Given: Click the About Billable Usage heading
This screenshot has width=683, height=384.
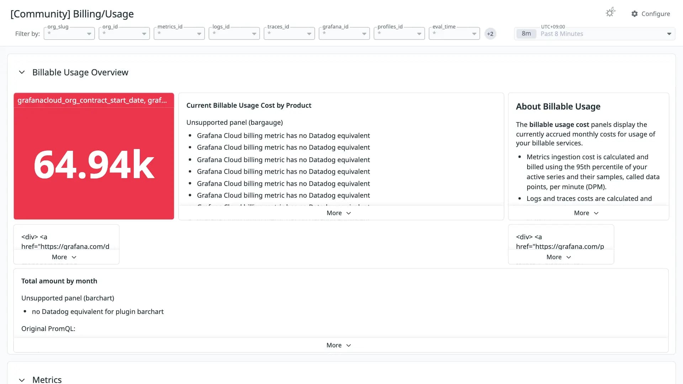Looking at the screenshot, I should 558,106.
